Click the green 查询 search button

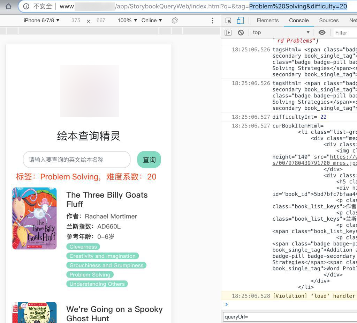point(149,160)
